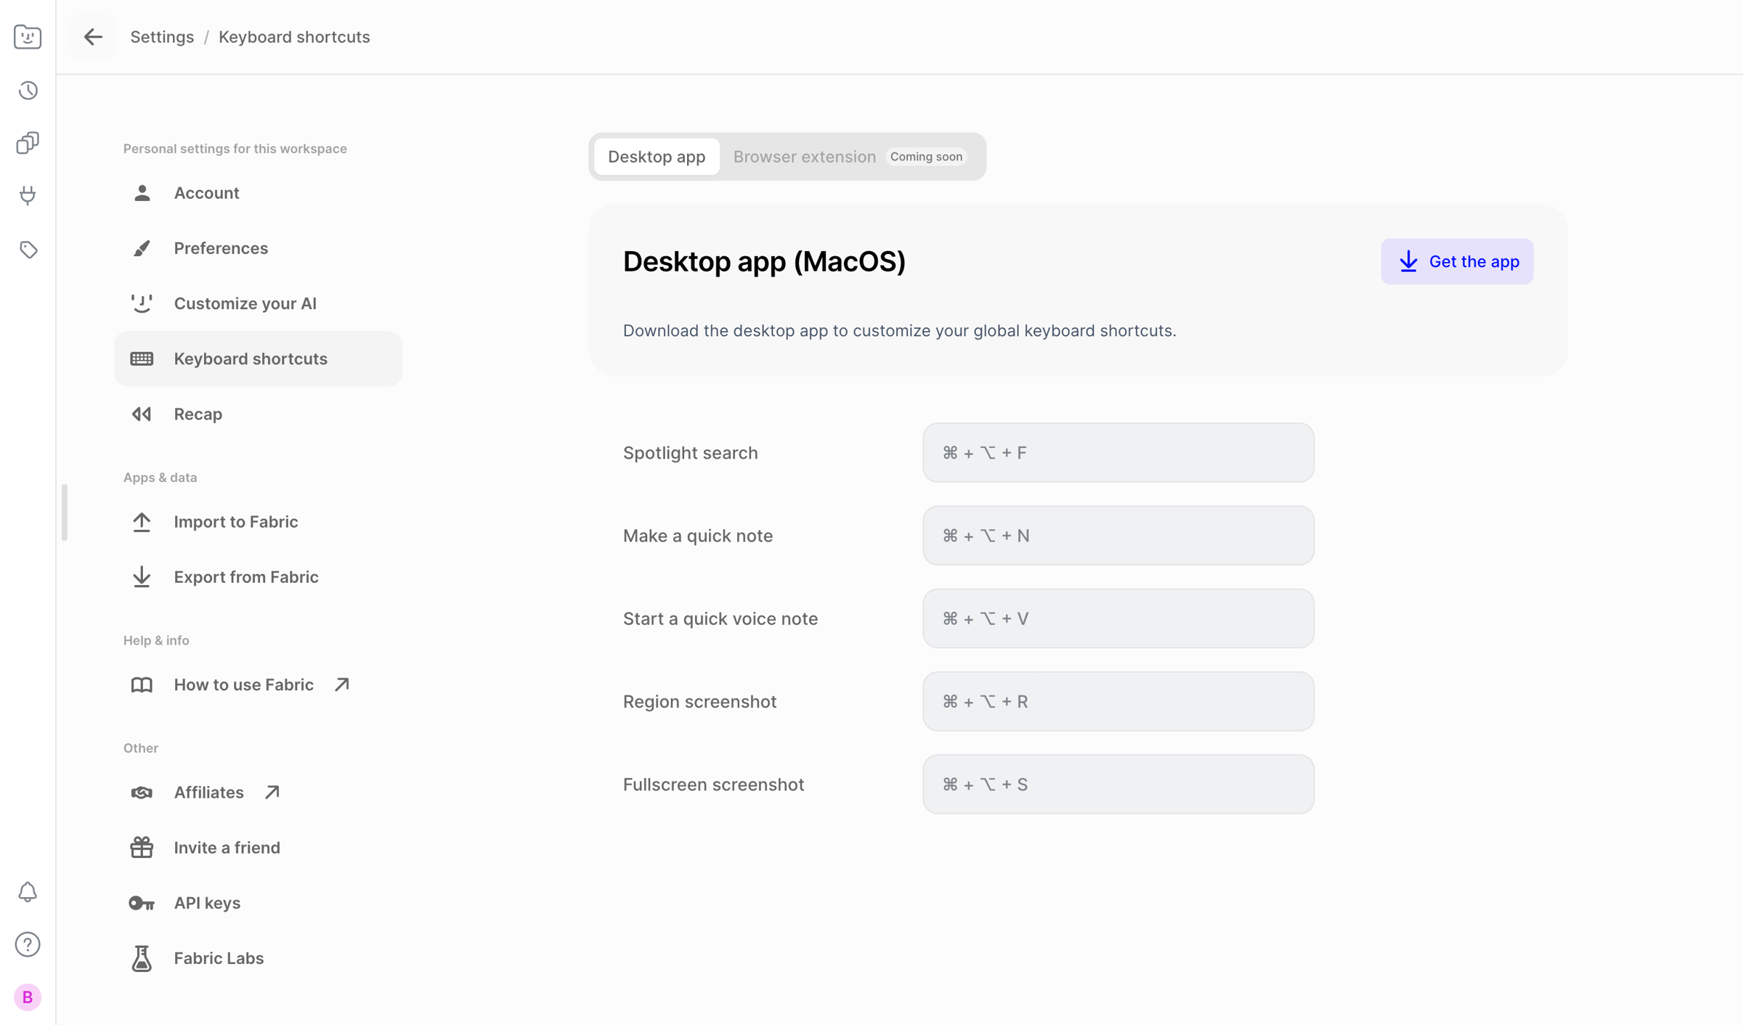Open notifications bell icon
The image size is (1743, 1025).
point(28,891)
